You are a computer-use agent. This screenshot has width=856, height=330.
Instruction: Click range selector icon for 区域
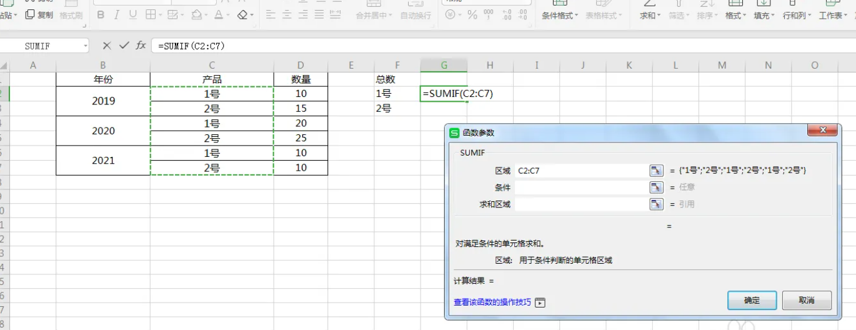click(x=656, y=171)
